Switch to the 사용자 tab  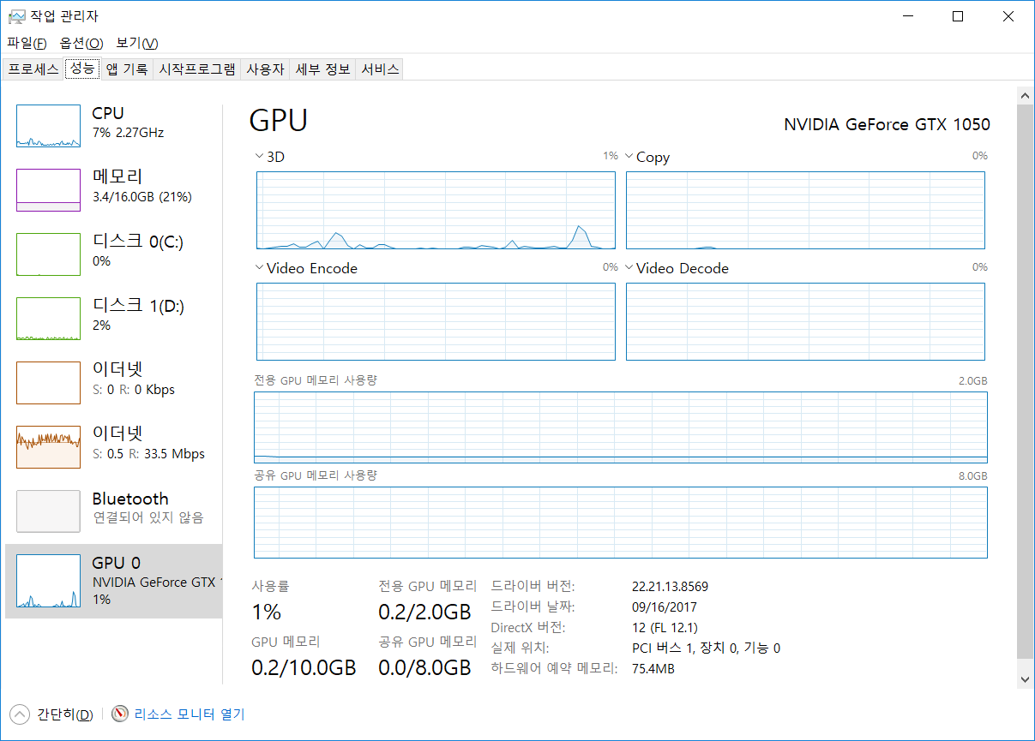coord(265,69)
